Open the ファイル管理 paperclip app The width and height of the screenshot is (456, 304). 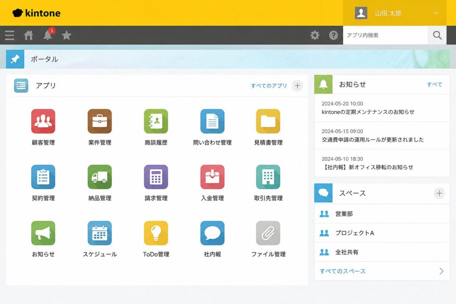pos(268,233)
